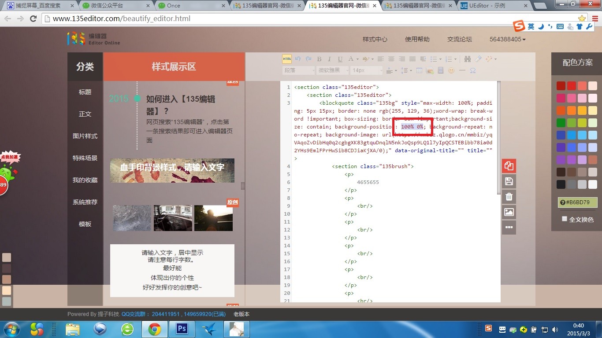This screenshot has height=338, width=602.
Task: Open the 微软雅黑 font family dropdown
Action: [333, 70]
